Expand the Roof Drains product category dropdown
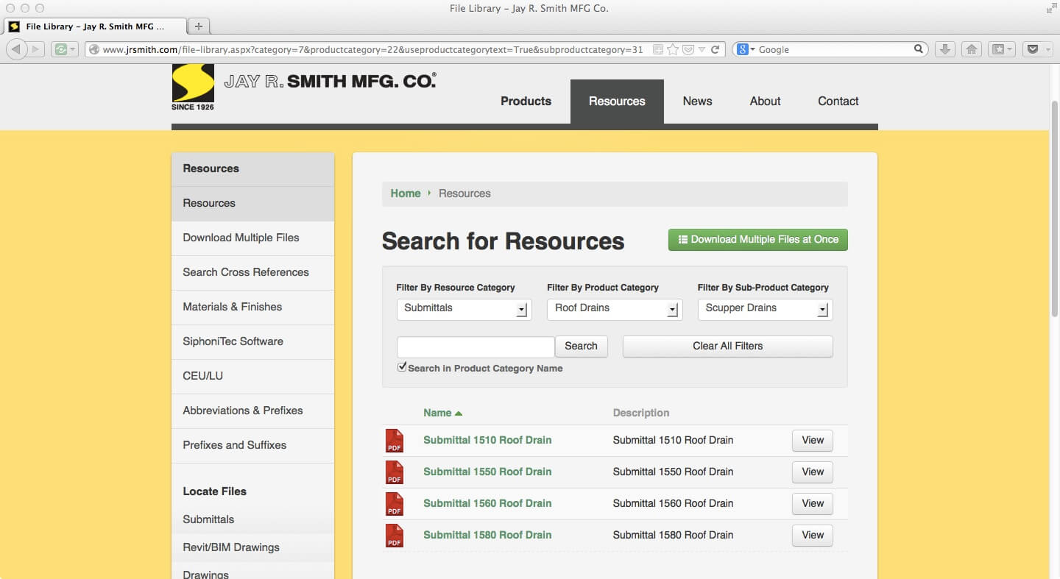The image size is (1060, 579). [x=614, y=309]
